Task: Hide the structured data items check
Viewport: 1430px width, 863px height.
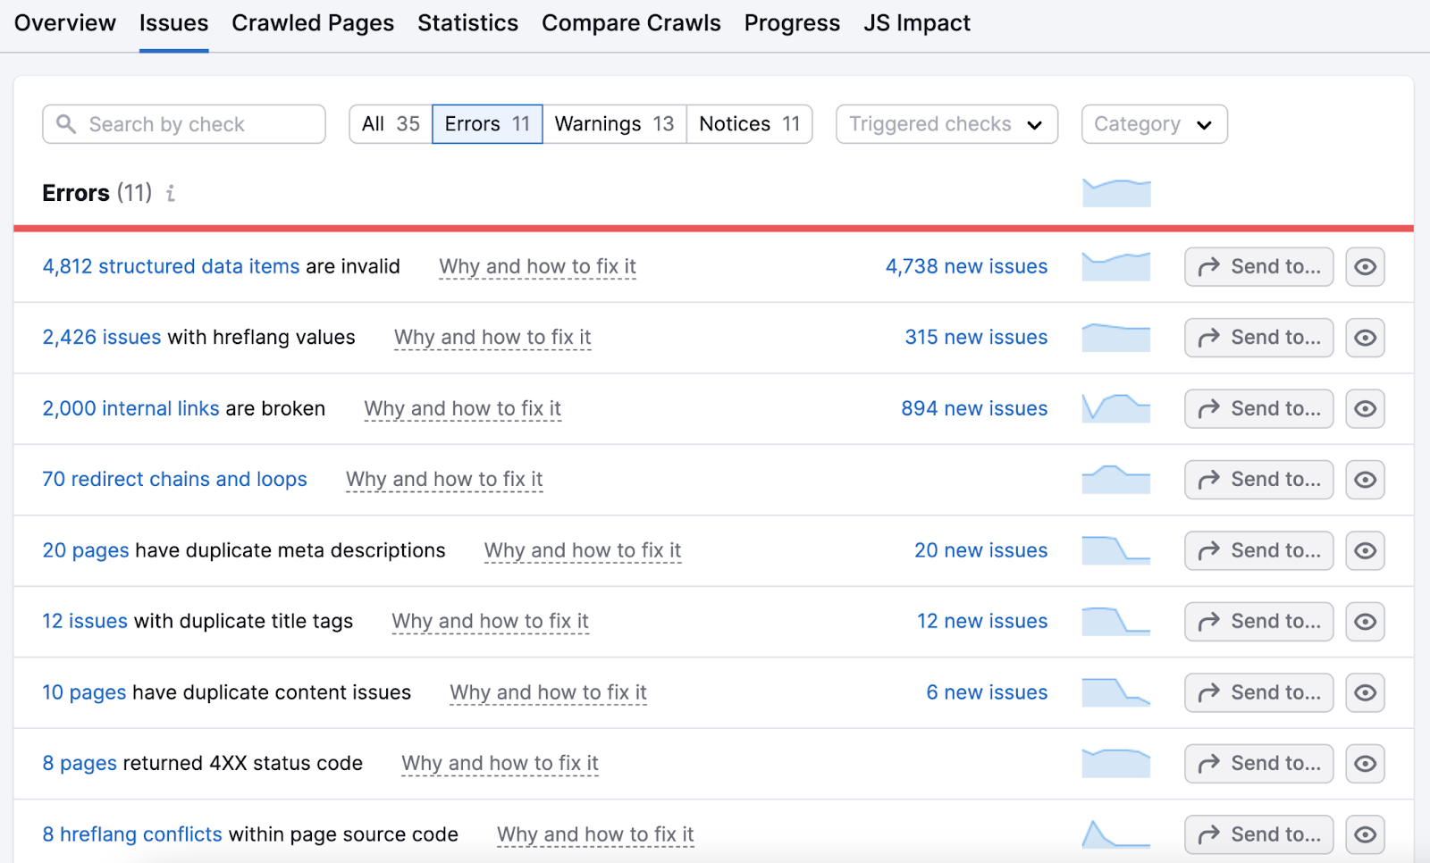Action: [x=1365, y=267]
